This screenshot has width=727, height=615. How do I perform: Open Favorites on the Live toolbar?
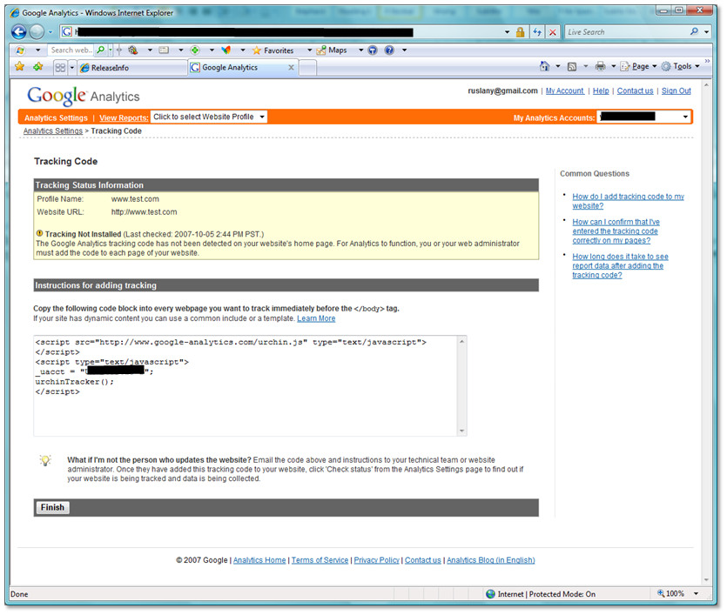pyautogui.click(x=273, y=50)
